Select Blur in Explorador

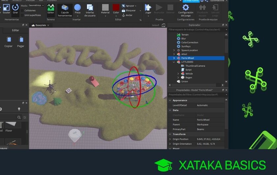(184, 39)
